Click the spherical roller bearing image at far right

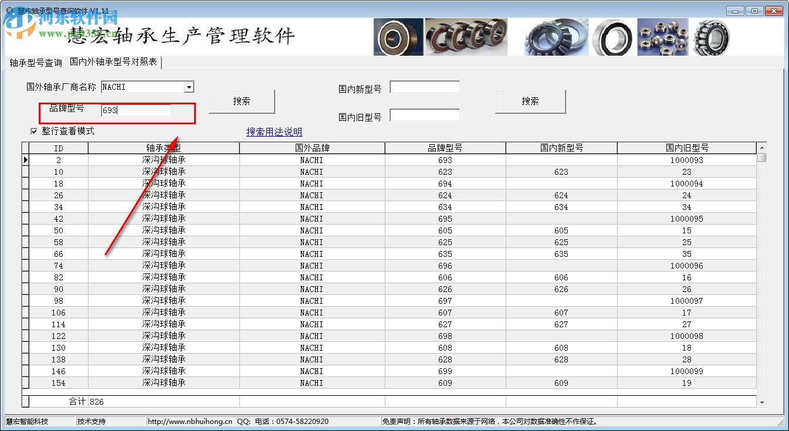click(710, 36)
